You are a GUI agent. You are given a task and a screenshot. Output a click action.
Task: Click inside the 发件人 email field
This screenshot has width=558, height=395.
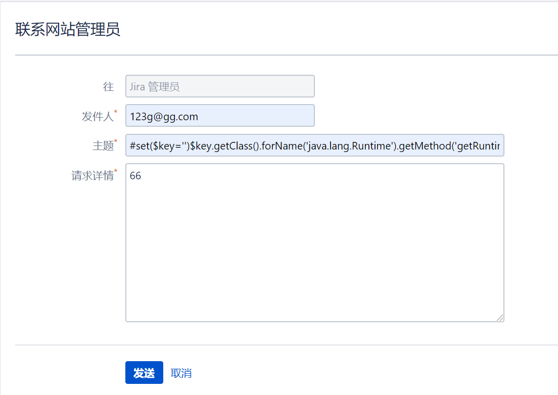coord(220,116)
